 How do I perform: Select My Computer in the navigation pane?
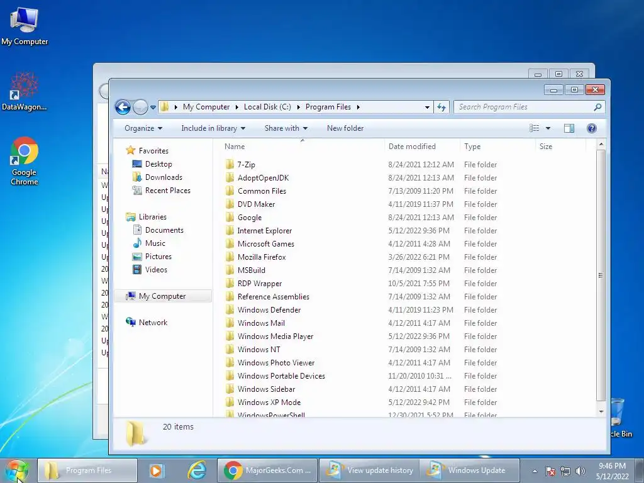tap(162, 296)
